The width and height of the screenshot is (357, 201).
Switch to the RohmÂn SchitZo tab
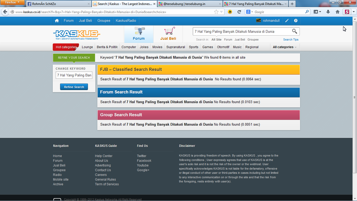[59, 4]
